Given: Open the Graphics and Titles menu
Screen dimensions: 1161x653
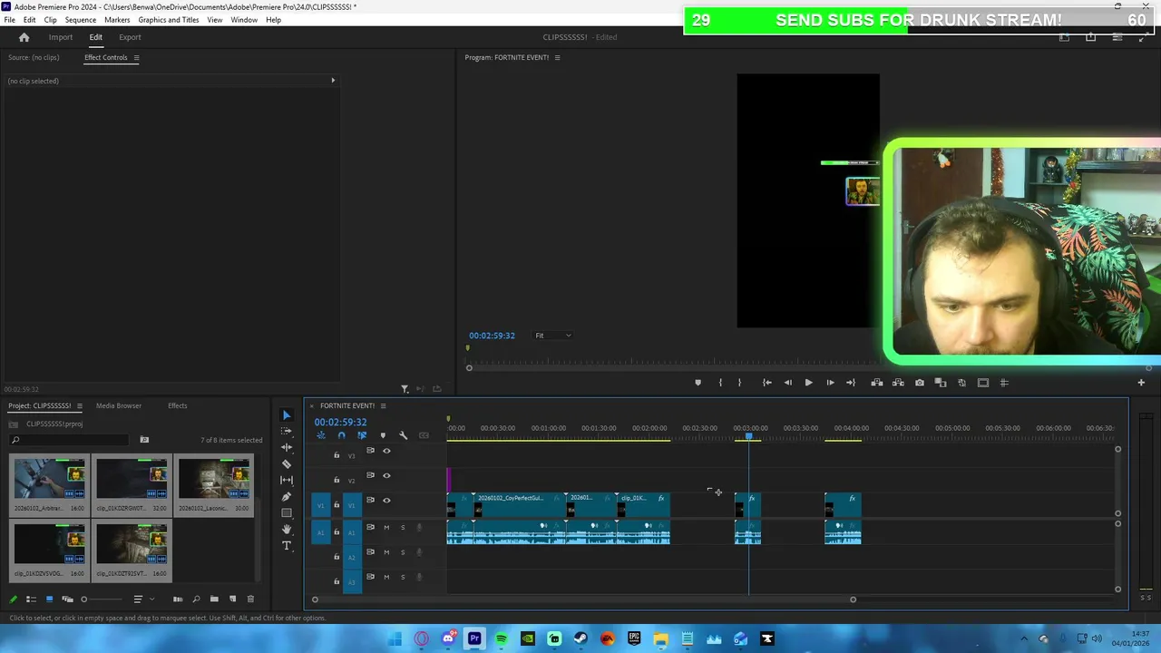Looking at the screenshot, I should coord(169,20).
